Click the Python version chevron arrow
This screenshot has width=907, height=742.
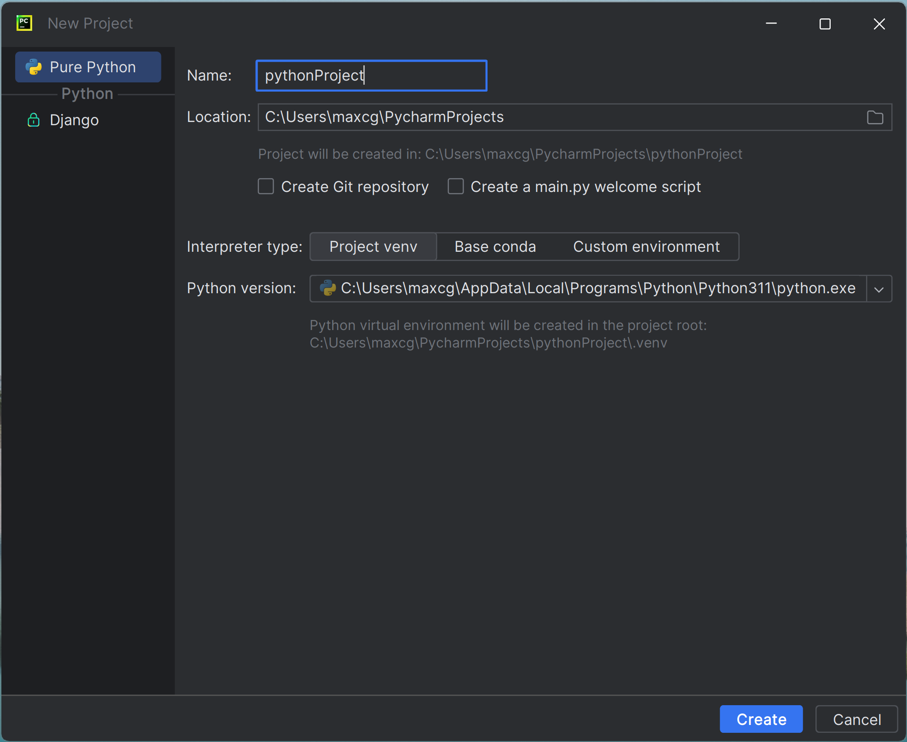879,289
